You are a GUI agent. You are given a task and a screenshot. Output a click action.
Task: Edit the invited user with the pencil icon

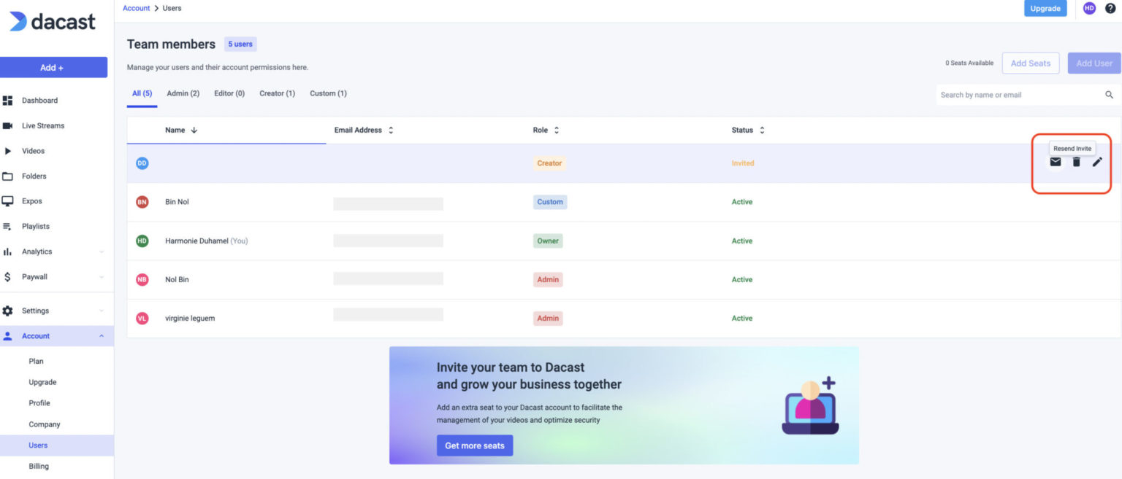[x=1097, y=162]
